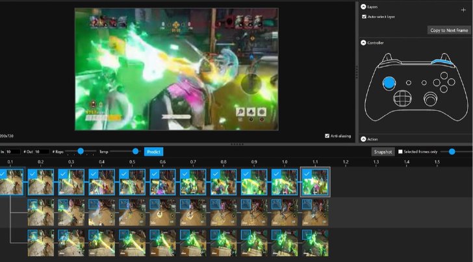The width and height of the screenshot is (473, 262).
Task: Adjust slider beside Selected frames only
Action: 452,152
